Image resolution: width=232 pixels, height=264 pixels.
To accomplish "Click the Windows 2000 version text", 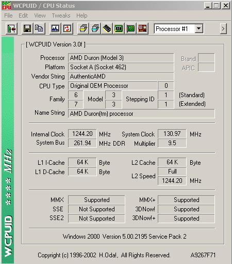I will click(125, 237).
